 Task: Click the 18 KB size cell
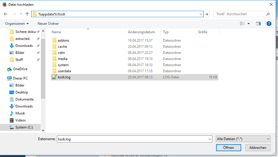[213, 77]
